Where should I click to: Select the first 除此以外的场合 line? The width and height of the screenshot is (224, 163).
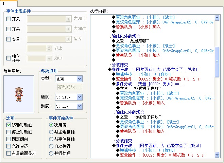point(125,36)
